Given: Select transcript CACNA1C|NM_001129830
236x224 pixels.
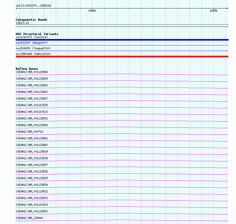Looking at the screenshot, I should (32, 211).
